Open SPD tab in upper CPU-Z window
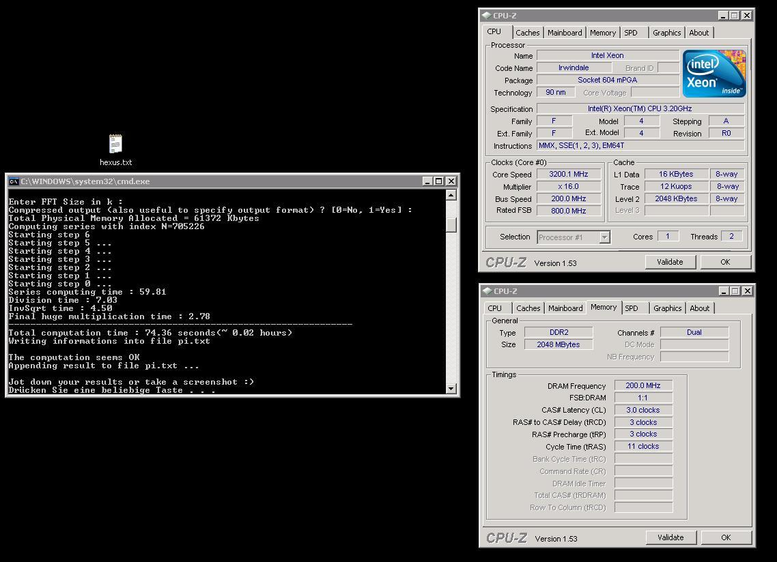This screenshot has height=562, width=777. [x=631, y=33]
